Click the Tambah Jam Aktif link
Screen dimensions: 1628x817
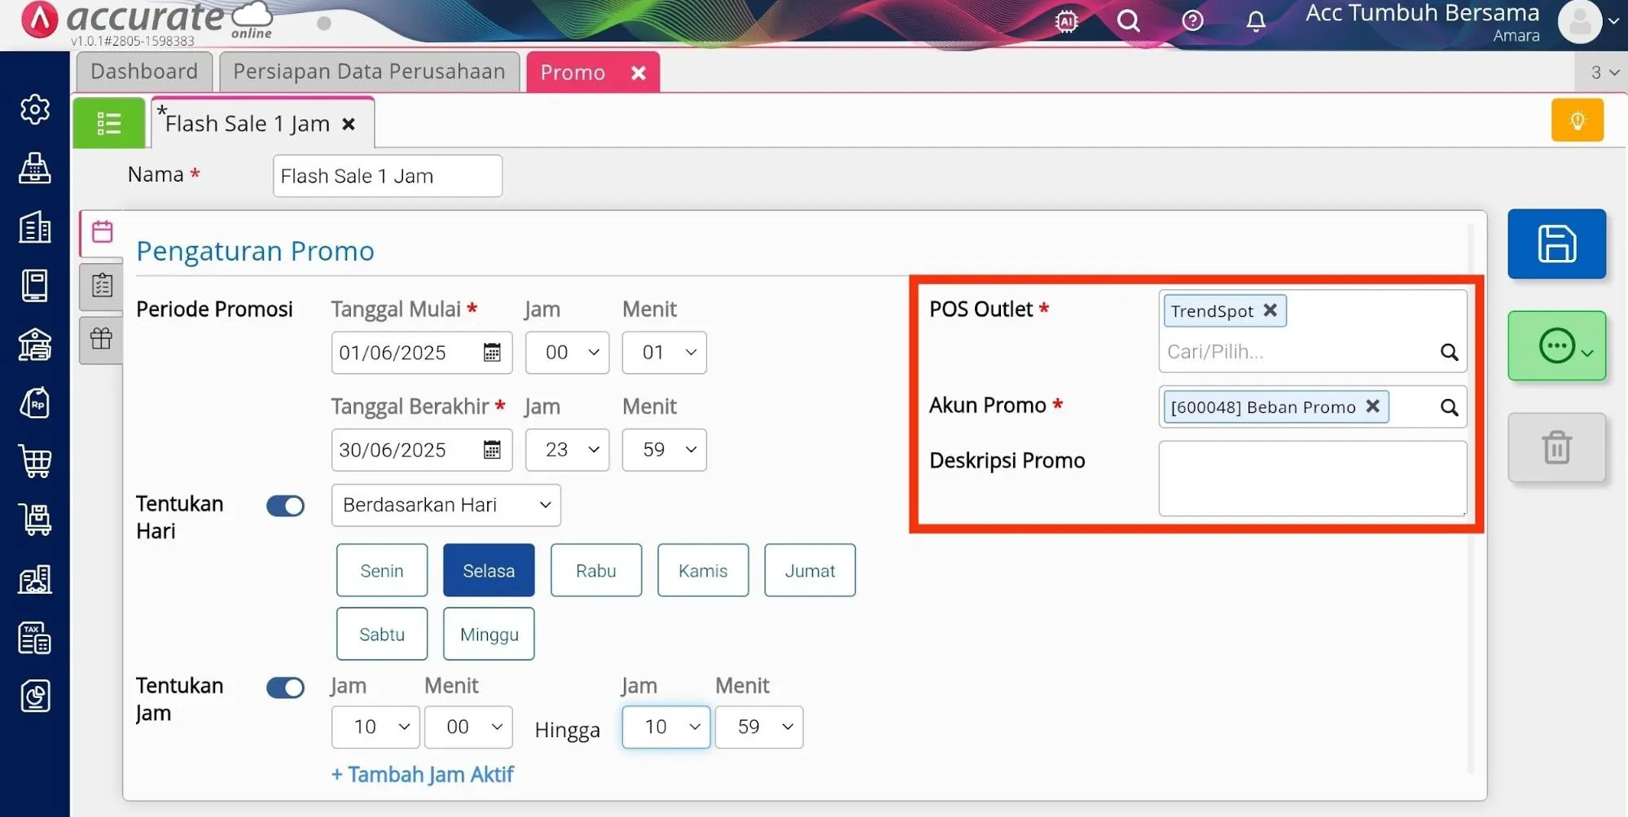pyautogui.click(x=422, y=774)
